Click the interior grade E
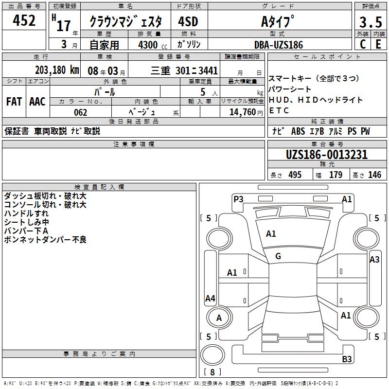The width and height of the screenshot is (389, 389). (x=378, y=44)
